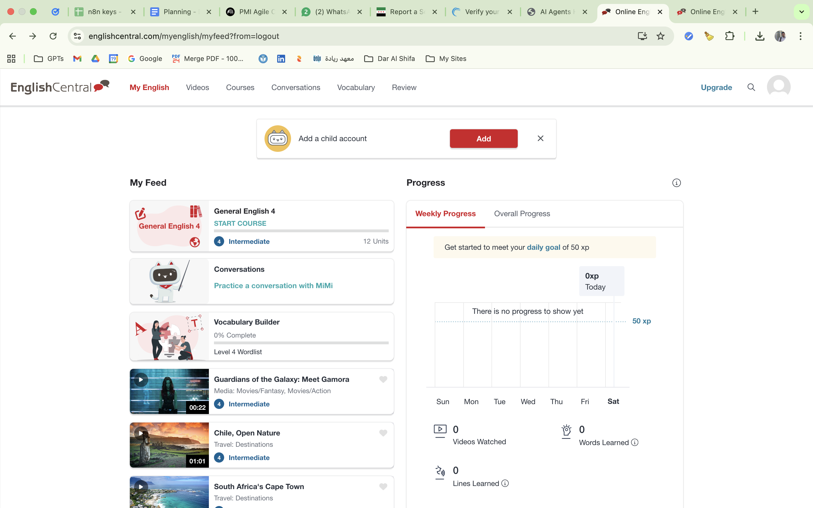Open the Vocabulary menu item
The height and width of the screenshot is (508, 813).
(x=356, y=87)
